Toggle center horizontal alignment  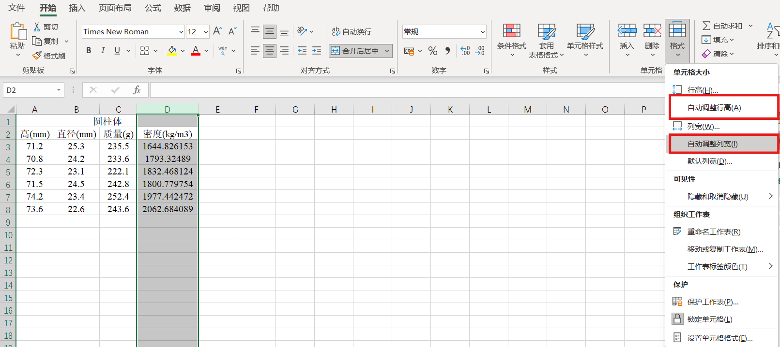point(270,50)
